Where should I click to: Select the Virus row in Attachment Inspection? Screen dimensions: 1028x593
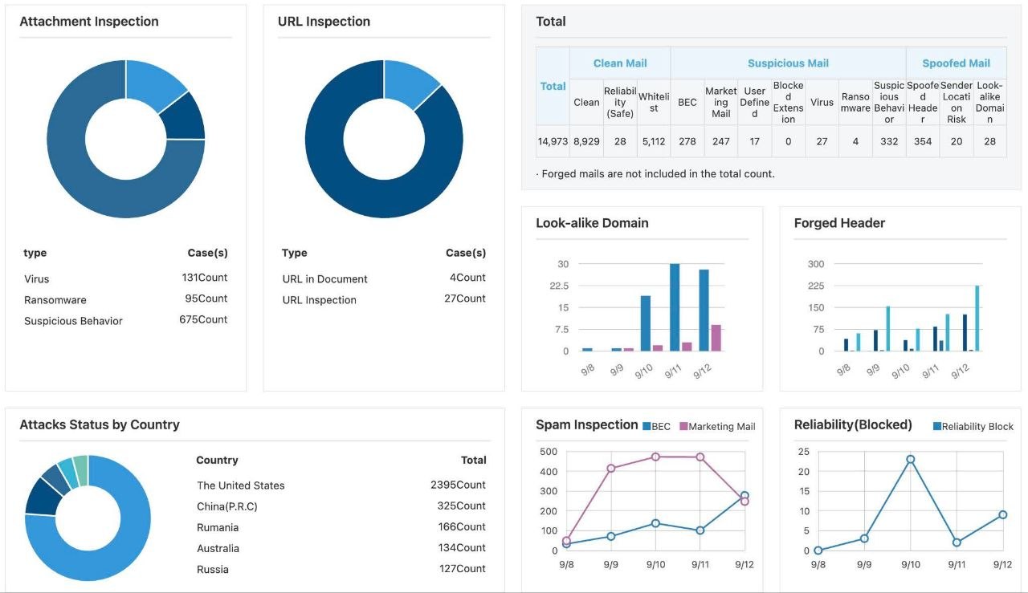click(x=126, y=278)
